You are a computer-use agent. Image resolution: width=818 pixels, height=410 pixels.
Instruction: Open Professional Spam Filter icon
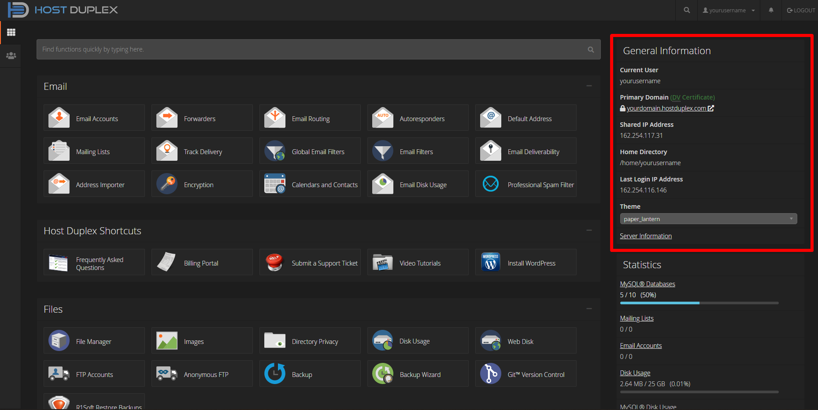pos(491,184)
